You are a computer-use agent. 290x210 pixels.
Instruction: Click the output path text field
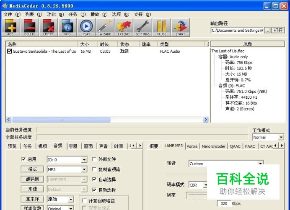point(237,30)
